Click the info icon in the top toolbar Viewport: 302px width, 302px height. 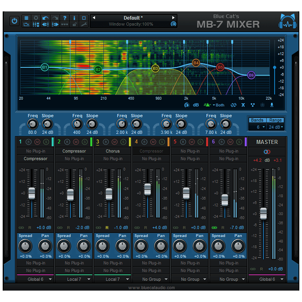pyautogui.click(x=74, y=18)
